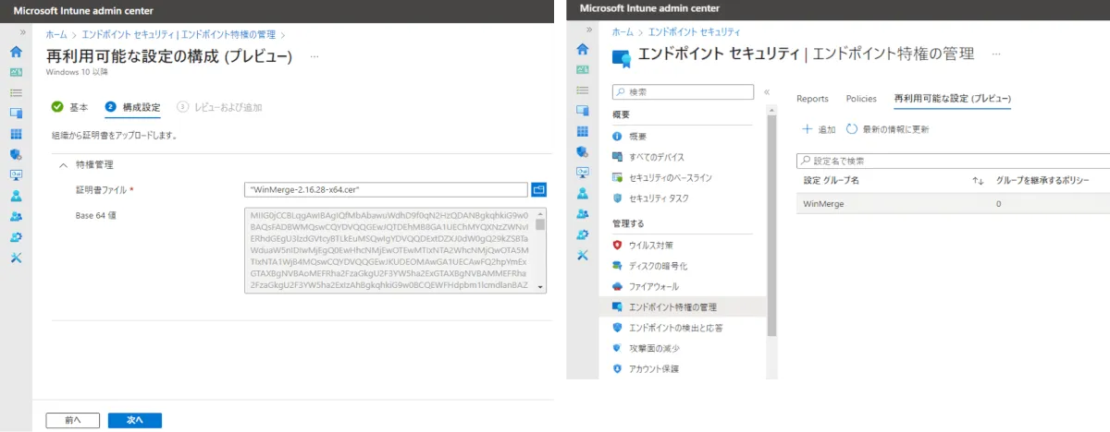Image resolution: width=1110 pixels, height=432 pixels.
Task: Open Troubleshooting tools icon in right window sidebar
Action: [582, 255]
